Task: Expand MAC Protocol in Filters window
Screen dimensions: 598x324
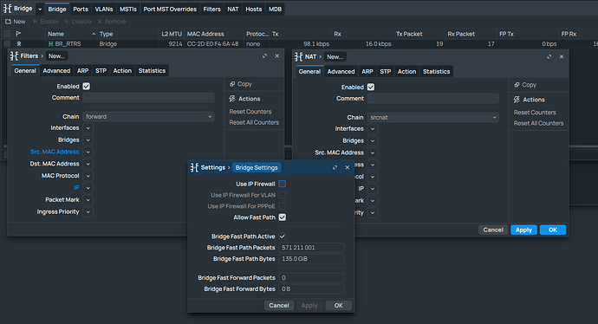Action: [88, 176]
